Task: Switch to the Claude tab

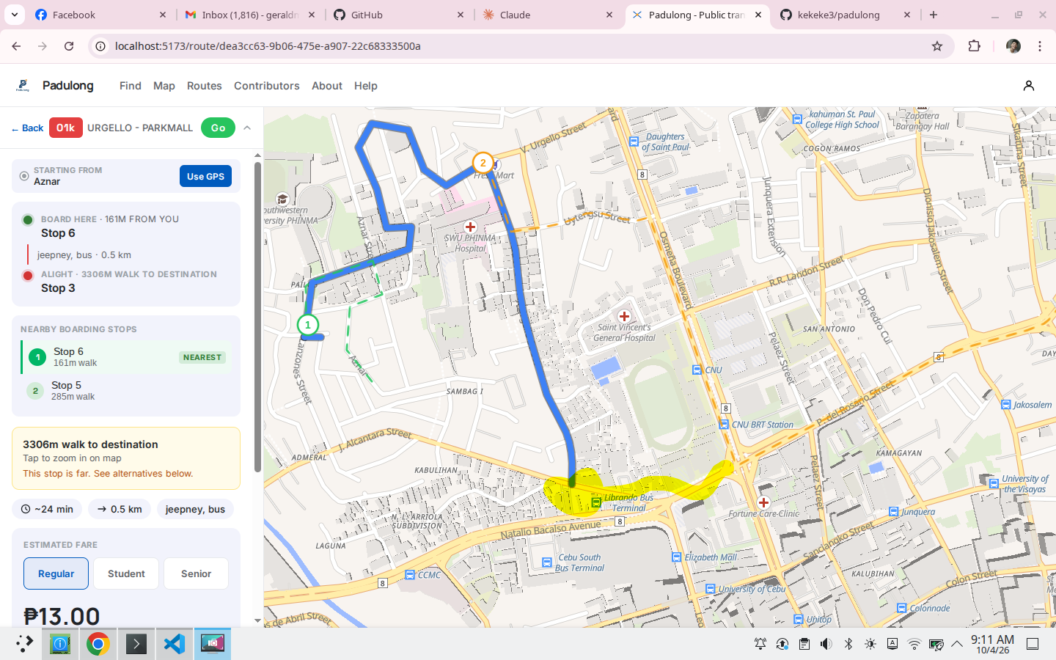Action: (547, 15)
